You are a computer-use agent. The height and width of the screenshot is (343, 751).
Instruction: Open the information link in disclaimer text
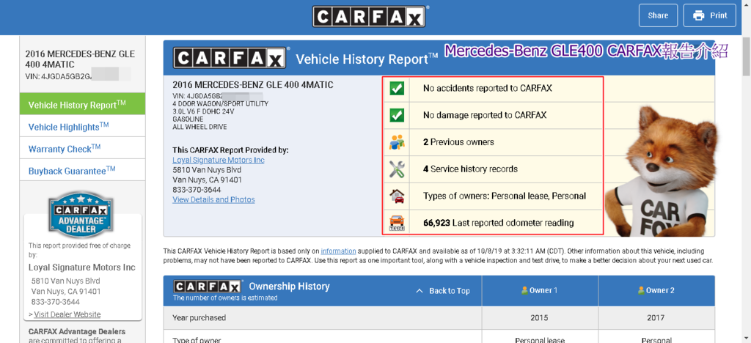pyautogui.click(x=338, y=251)
